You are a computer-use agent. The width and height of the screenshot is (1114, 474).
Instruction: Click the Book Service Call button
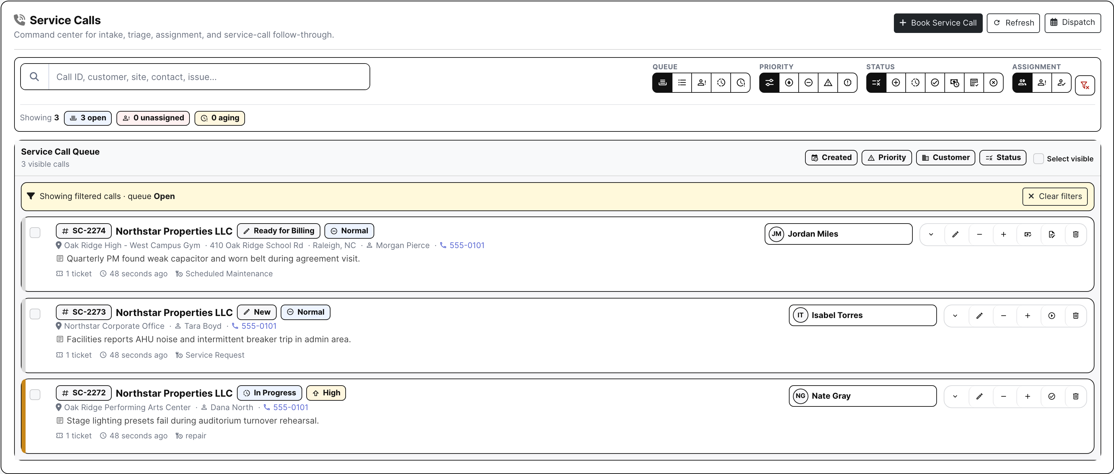click(938, 23)
